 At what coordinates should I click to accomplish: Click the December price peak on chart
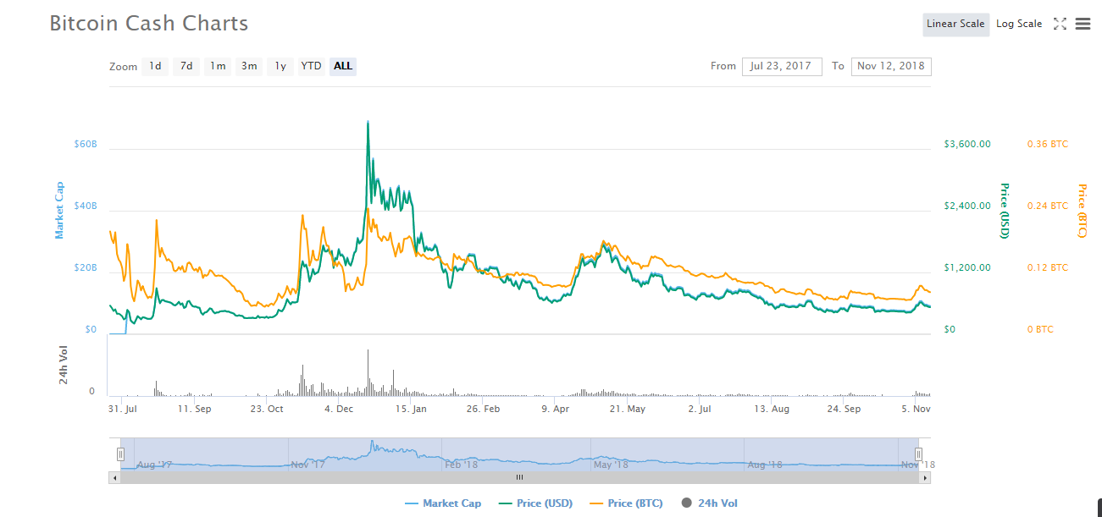pos(368,122)
